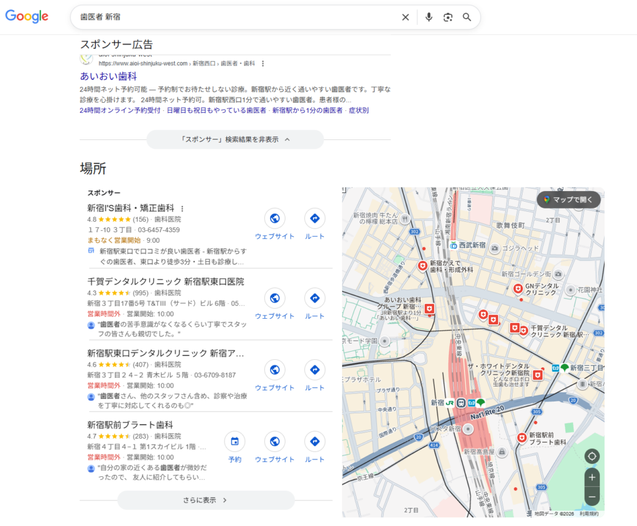Click the ルート icon for 新宿駅前ブラート歯科
The image size is (637, 526).
pyautogui.click(x=314, y=441)
